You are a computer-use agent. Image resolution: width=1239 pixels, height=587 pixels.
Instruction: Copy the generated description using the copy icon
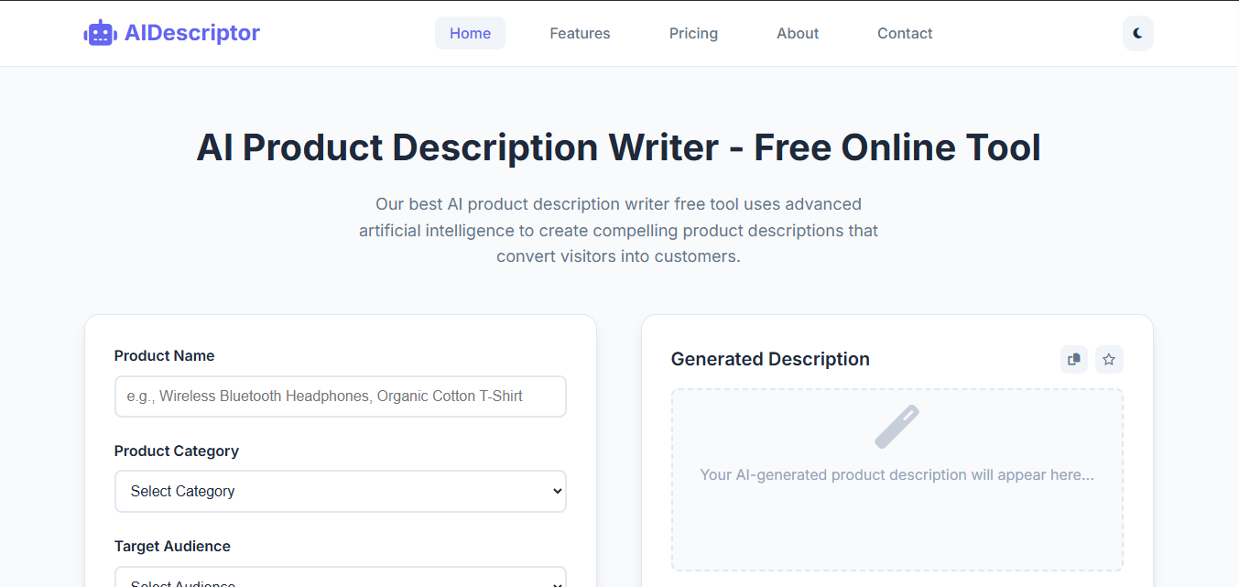point(1074,360)
